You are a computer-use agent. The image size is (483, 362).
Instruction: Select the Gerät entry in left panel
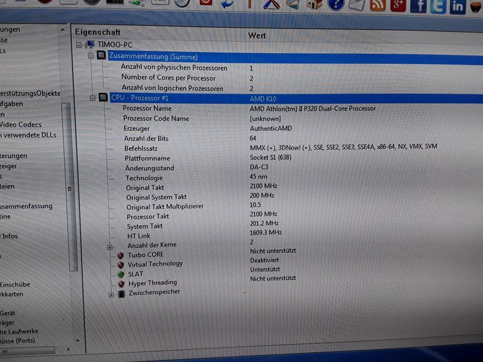8,313
